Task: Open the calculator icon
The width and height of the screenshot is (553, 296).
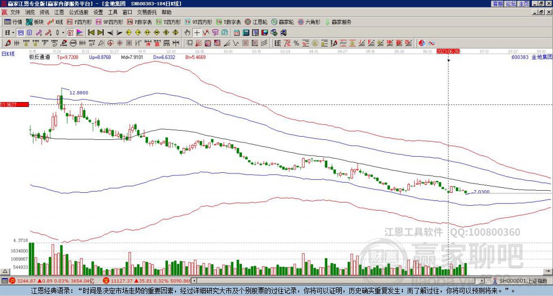Action: coord(246,33)
